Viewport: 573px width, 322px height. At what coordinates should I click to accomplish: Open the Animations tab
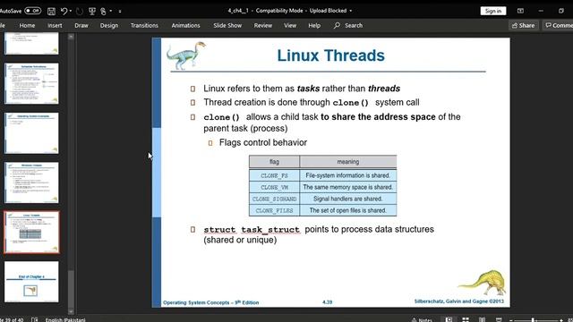point(185,25)
